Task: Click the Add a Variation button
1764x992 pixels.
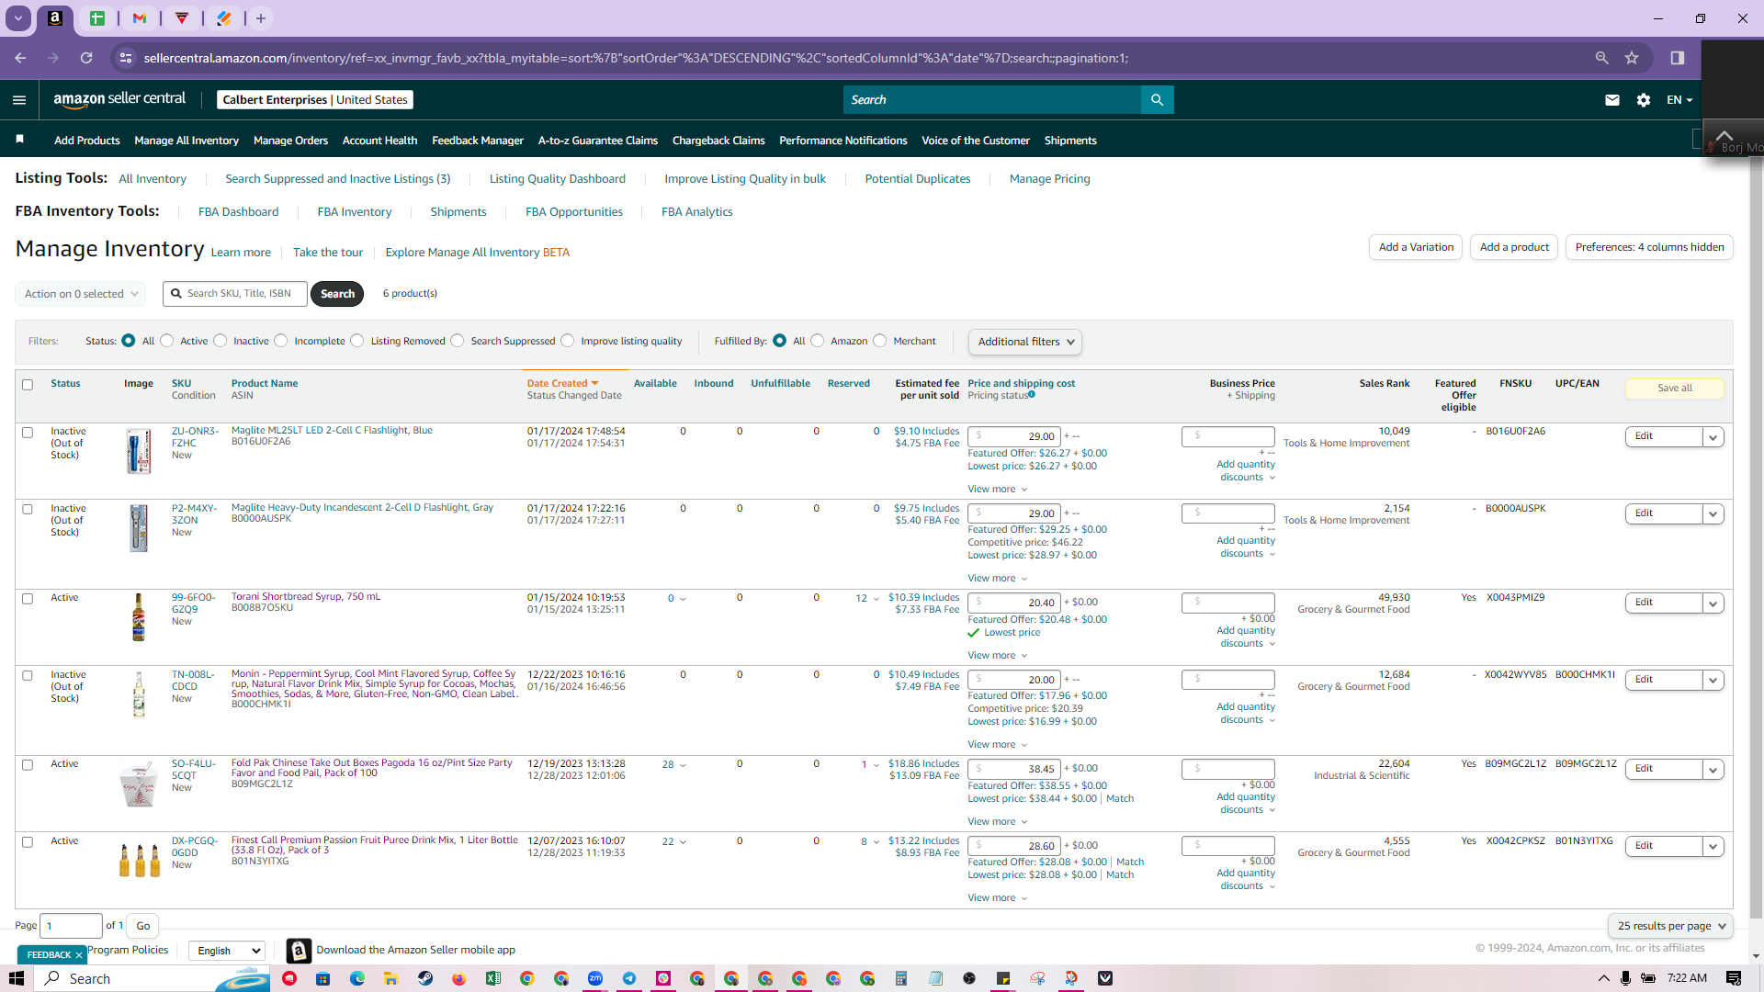Action: click(1416, 247)
